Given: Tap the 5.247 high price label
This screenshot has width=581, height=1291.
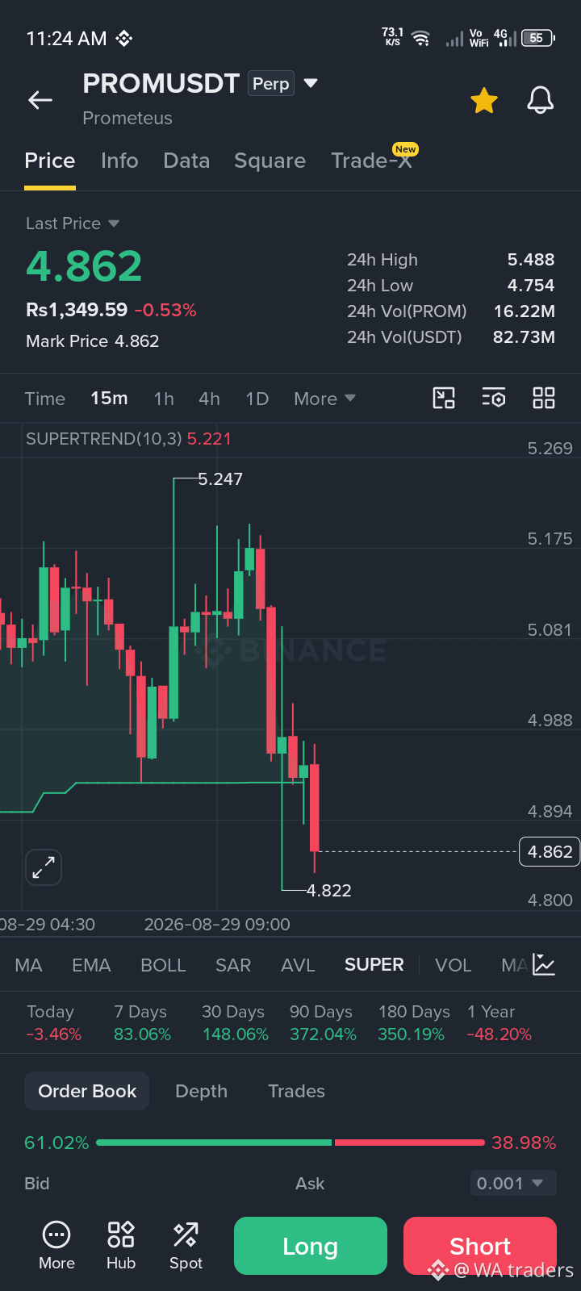Looking at the screenshot, I should [x=220, y=479].
